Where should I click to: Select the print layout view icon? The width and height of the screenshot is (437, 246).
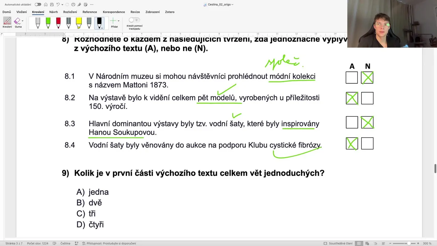[x=359, y=243]
